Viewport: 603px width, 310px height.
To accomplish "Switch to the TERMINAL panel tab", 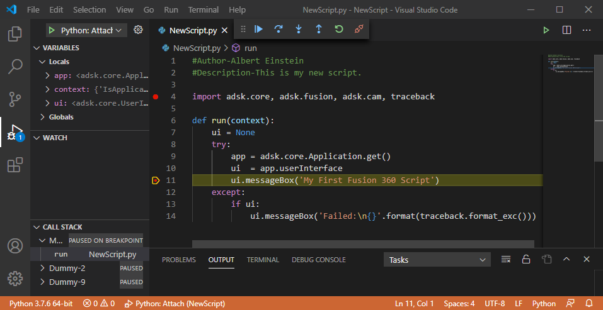I will point(263,260).
